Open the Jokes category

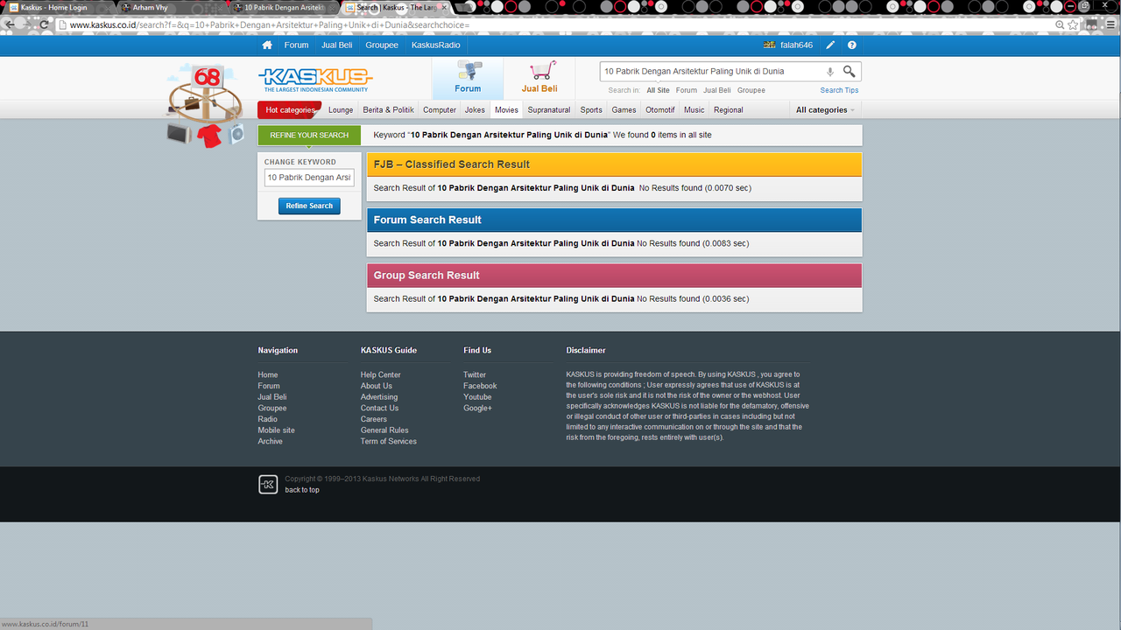click(x=475, y=110)
